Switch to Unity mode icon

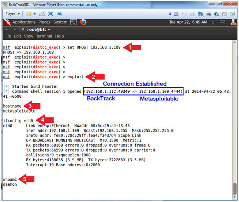coord(59,14)
